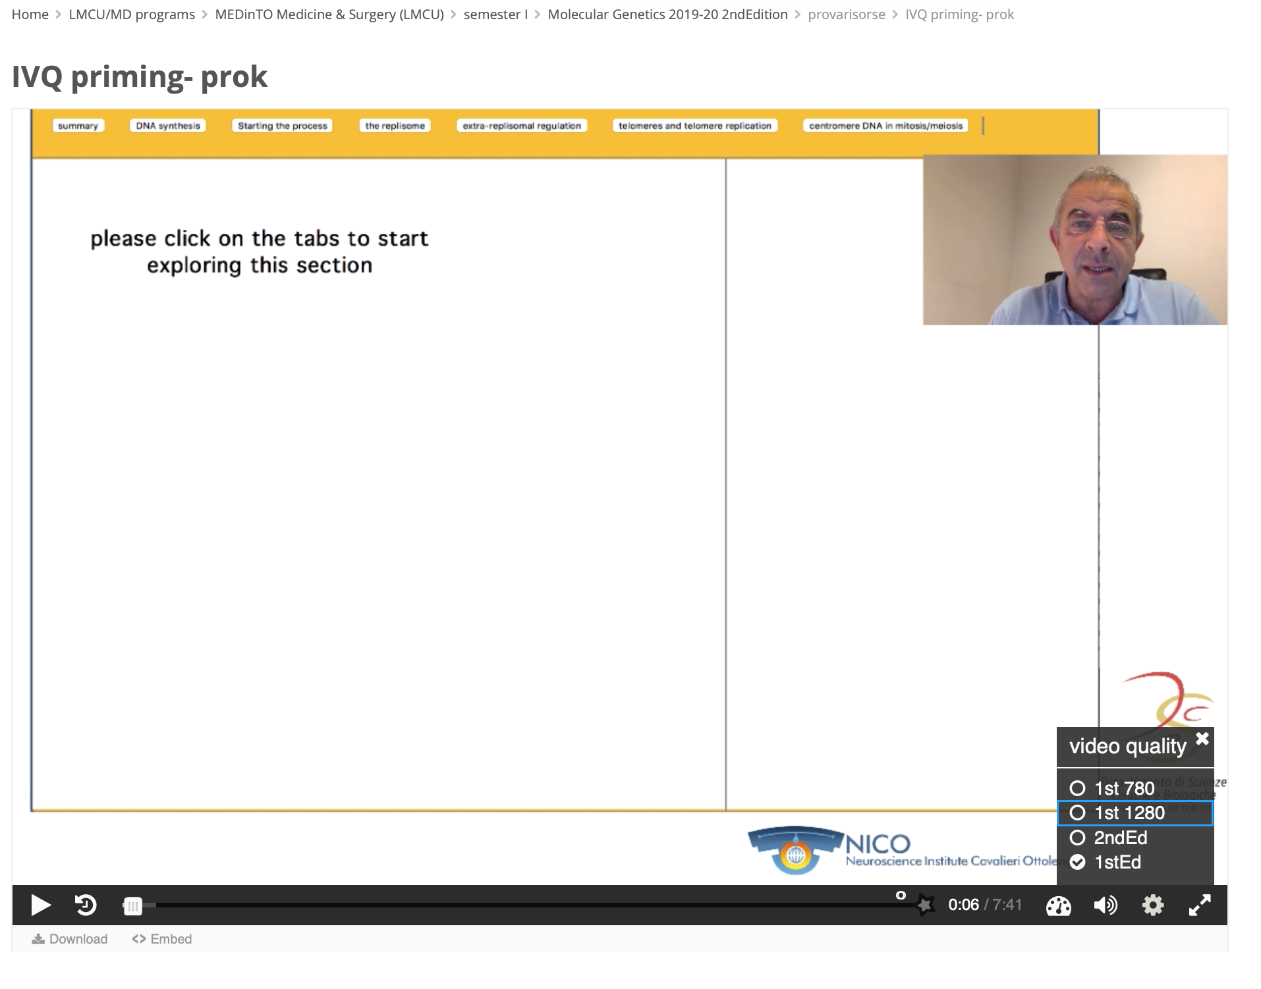The height and width of the screenshot is (989, 1261).
Task: Open the Starting the process tab
Action: coord(283,126)
